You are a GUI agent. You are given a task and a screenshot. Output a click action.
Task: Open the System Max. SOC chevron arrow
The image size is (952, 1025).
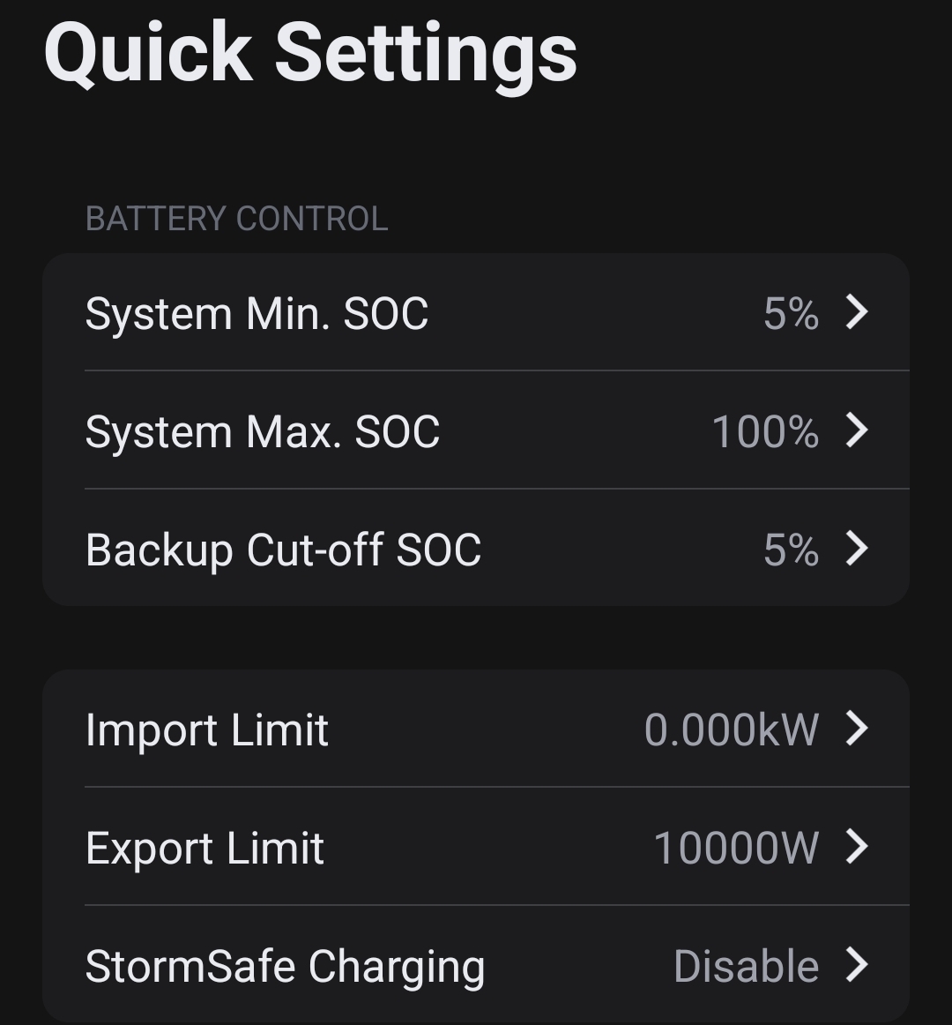tap(857, 430)
